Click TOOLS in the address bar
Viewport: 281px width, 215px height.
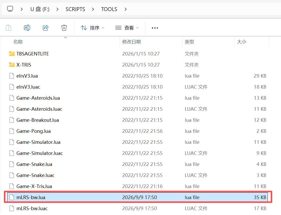tap(109, 9)
